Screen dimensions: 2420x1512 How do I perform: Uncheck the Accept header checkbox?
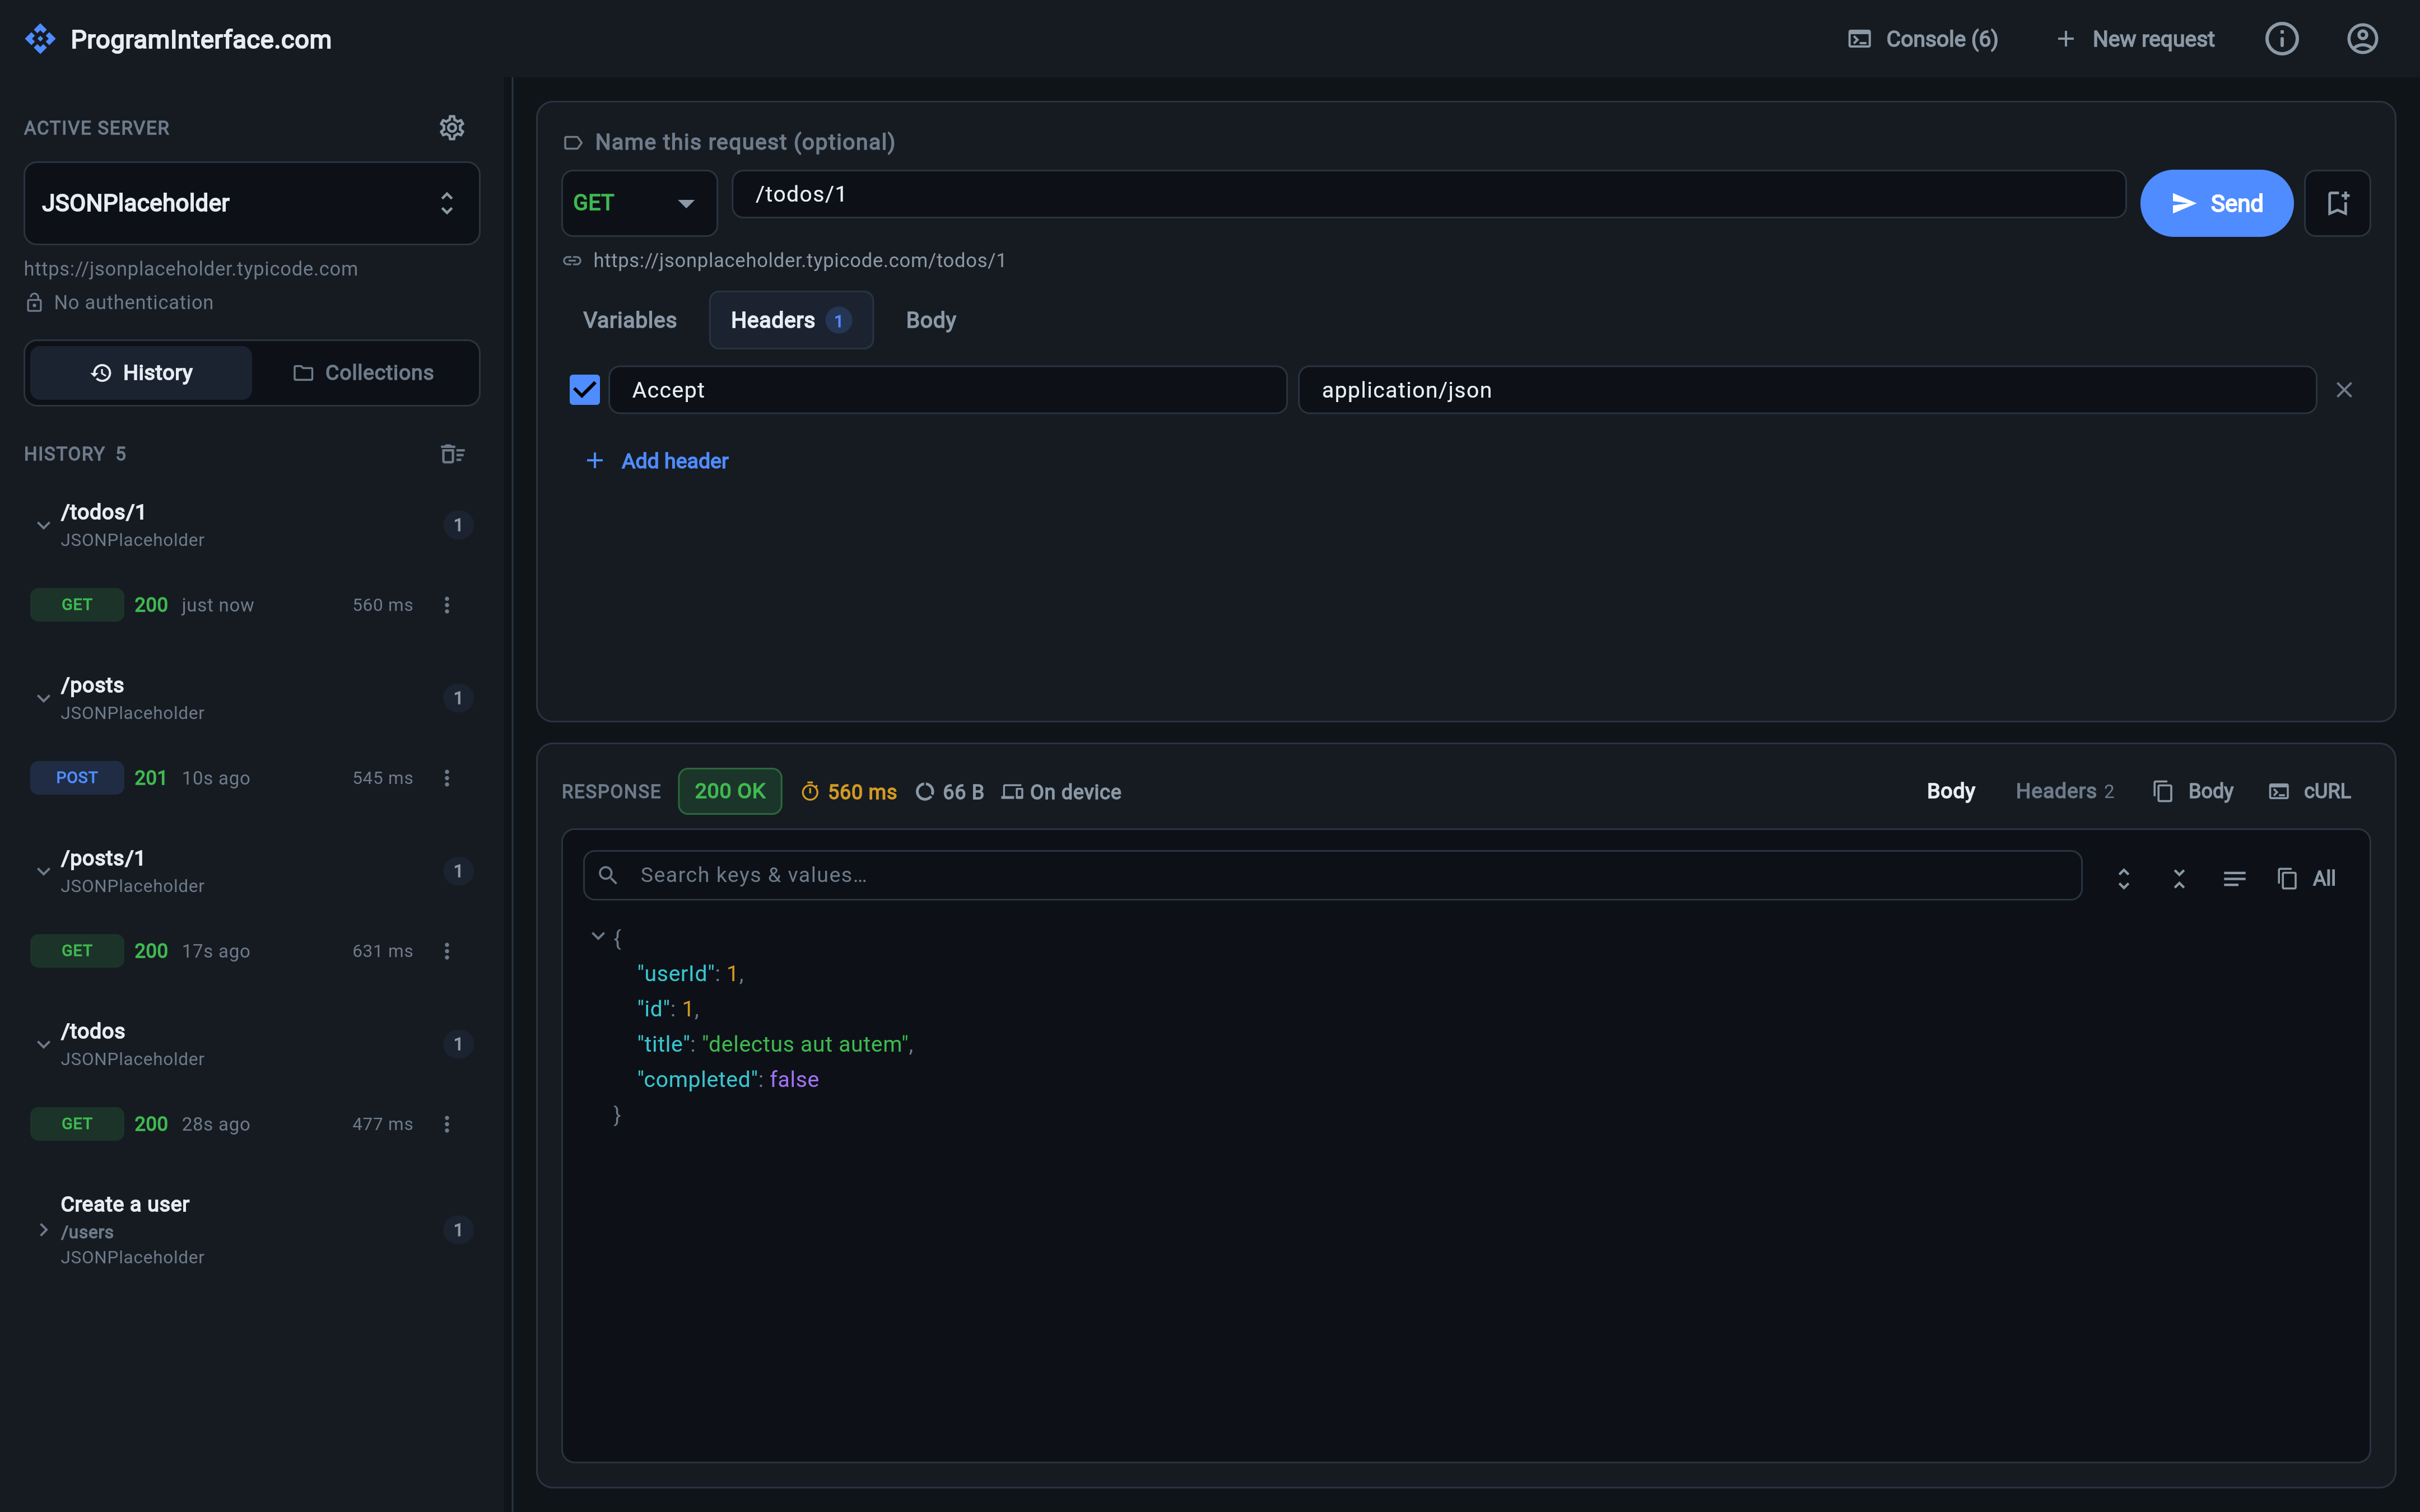[584, 390]
